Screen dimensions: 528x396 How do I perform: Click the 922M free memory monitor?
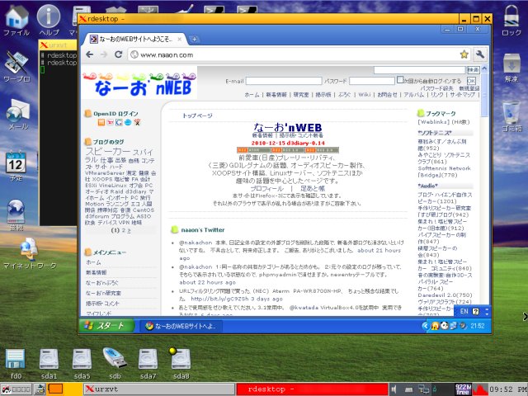[463, 388]
